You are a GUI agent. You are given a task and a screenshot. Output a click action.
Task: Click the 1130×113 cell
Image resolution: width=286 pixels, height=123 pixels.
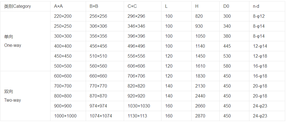[x=137, y=116]
